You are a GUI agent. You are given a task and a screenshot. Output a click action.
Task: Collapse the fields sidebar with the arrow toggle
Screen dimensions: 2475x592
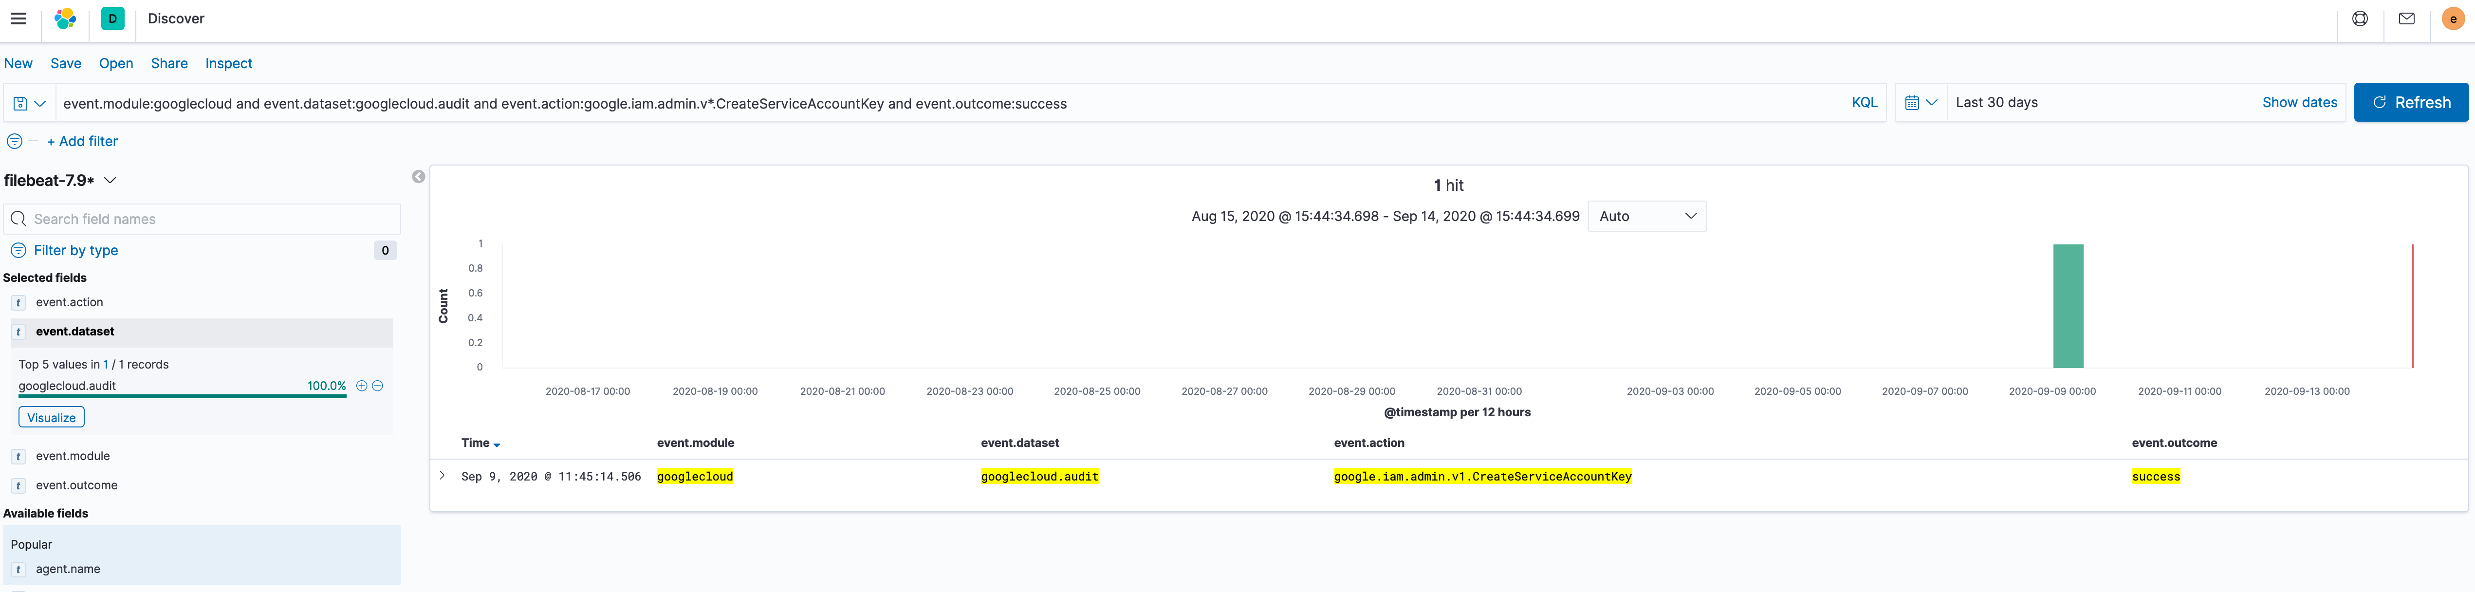click(418, 177)
